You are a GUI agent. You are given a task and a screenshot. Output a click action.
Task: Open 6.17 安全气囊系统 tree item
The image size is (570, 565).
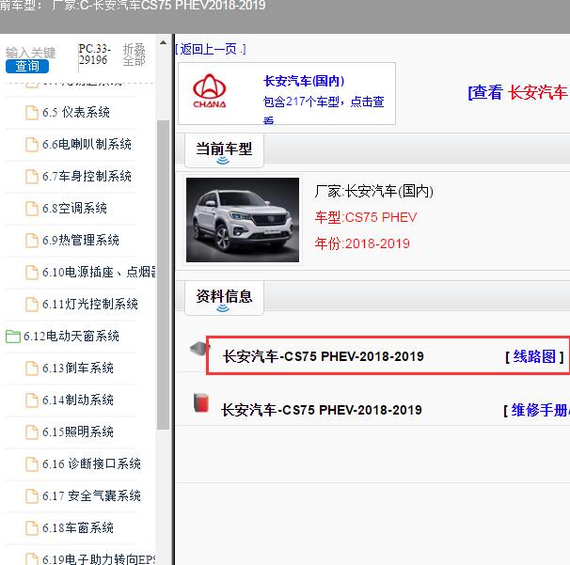(91, 496)
